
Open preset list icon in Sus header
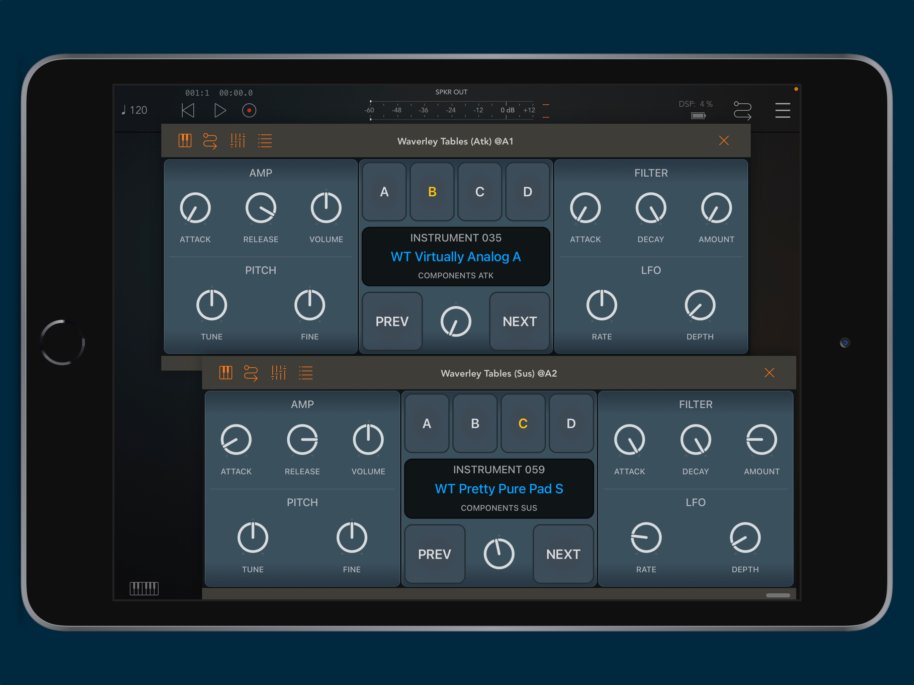click(x=305, y=373)
